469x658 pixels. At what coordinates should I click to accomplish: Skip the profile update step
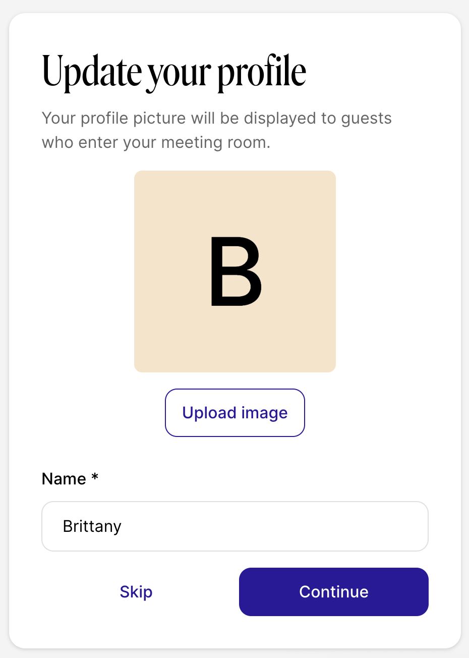point(136,591)
